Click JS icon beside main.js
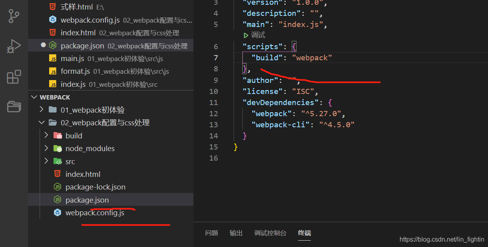Screen dimensions: 488x247 (x=53, y=59)
